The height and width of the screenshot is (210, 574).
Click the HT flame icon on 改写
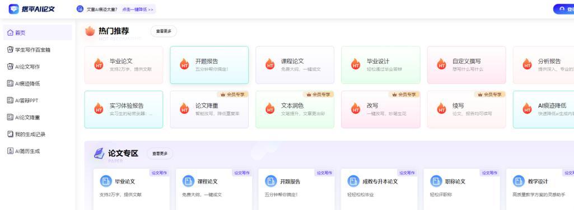[x=356, y=108]
